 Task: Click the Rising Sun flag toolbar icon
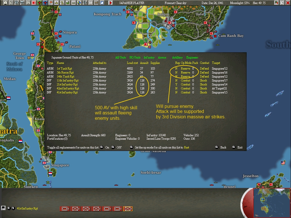(34, 3)
